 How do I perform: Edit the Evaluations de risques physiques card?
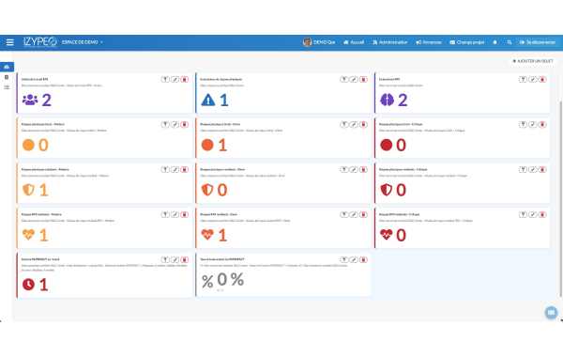354,80
